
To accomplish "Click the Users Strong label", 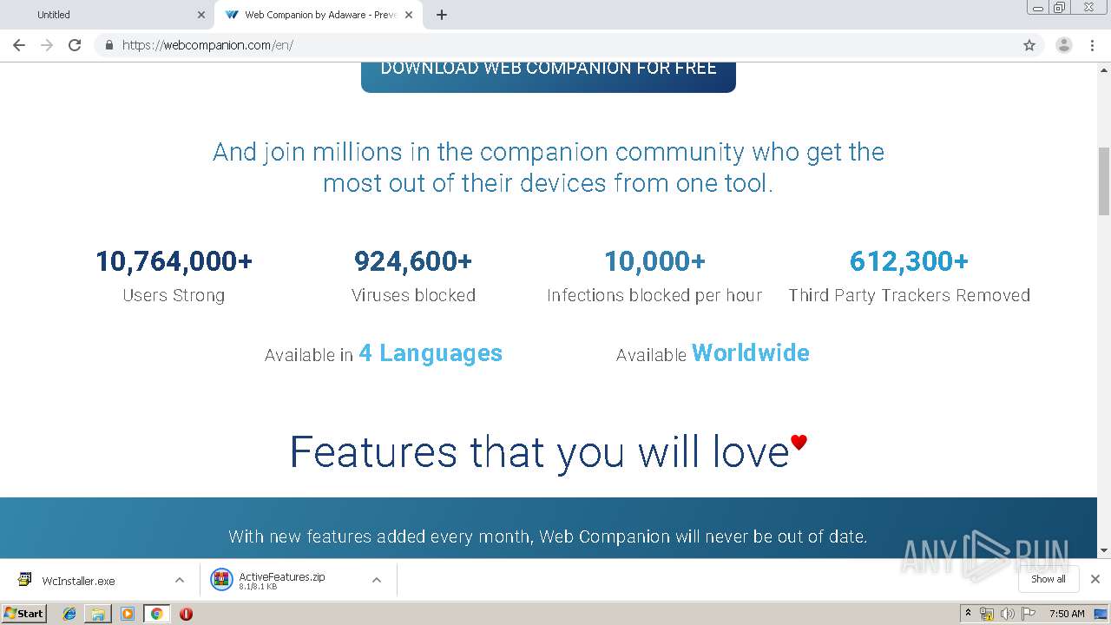I will point(174,295).
